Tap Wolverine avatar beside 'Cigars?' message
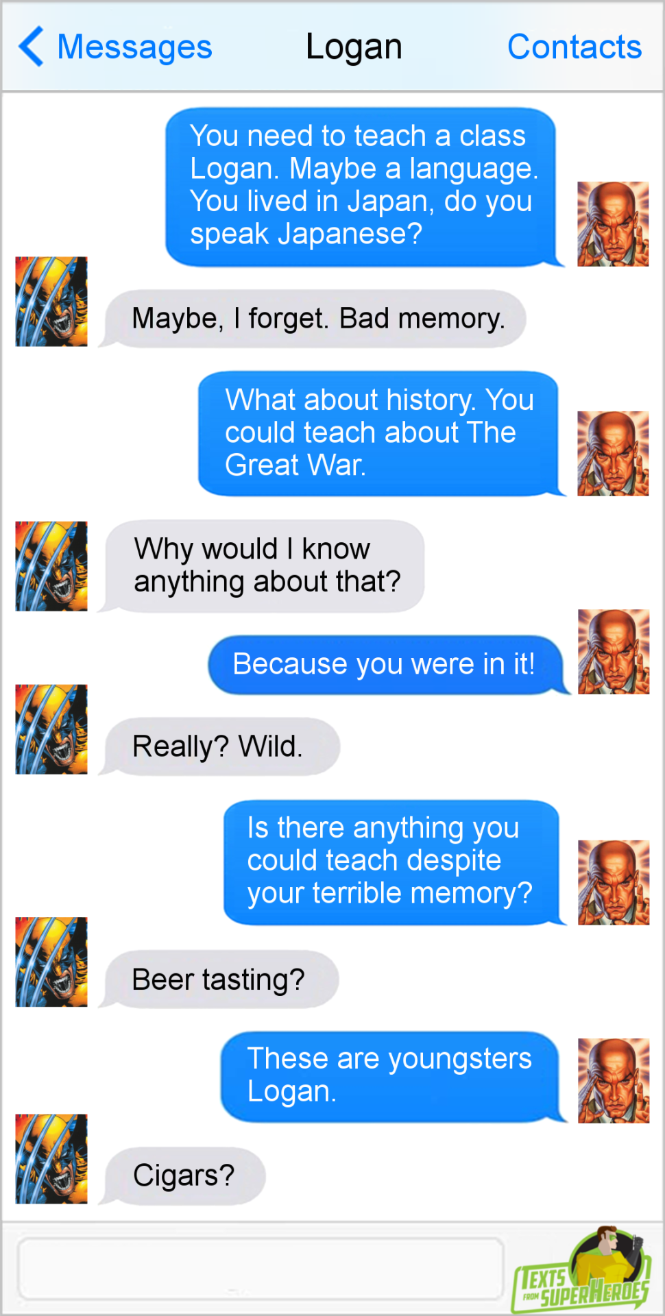The image size is (665, 1316). click(x=51, y=1159)
